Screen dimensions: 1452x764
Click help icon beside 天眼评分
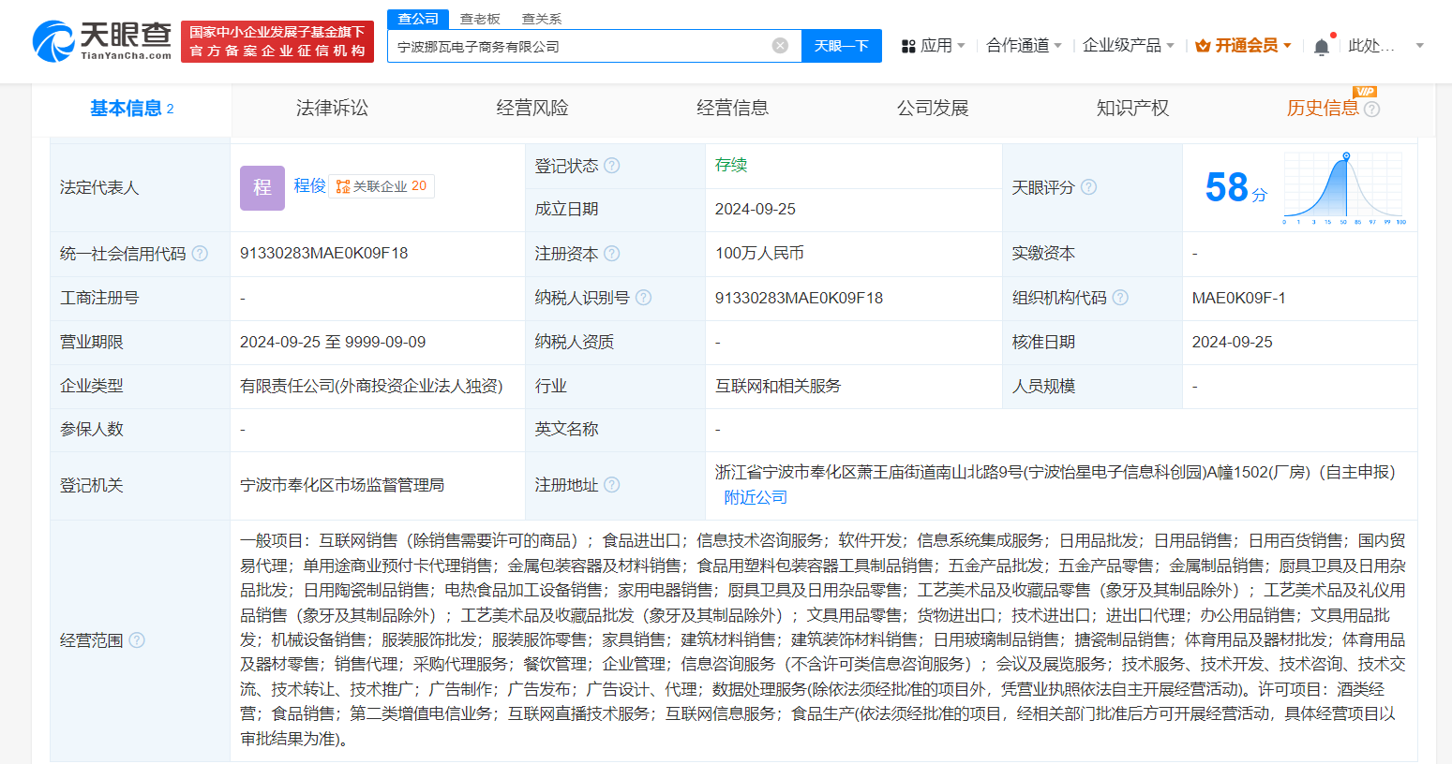[1088, 187]
